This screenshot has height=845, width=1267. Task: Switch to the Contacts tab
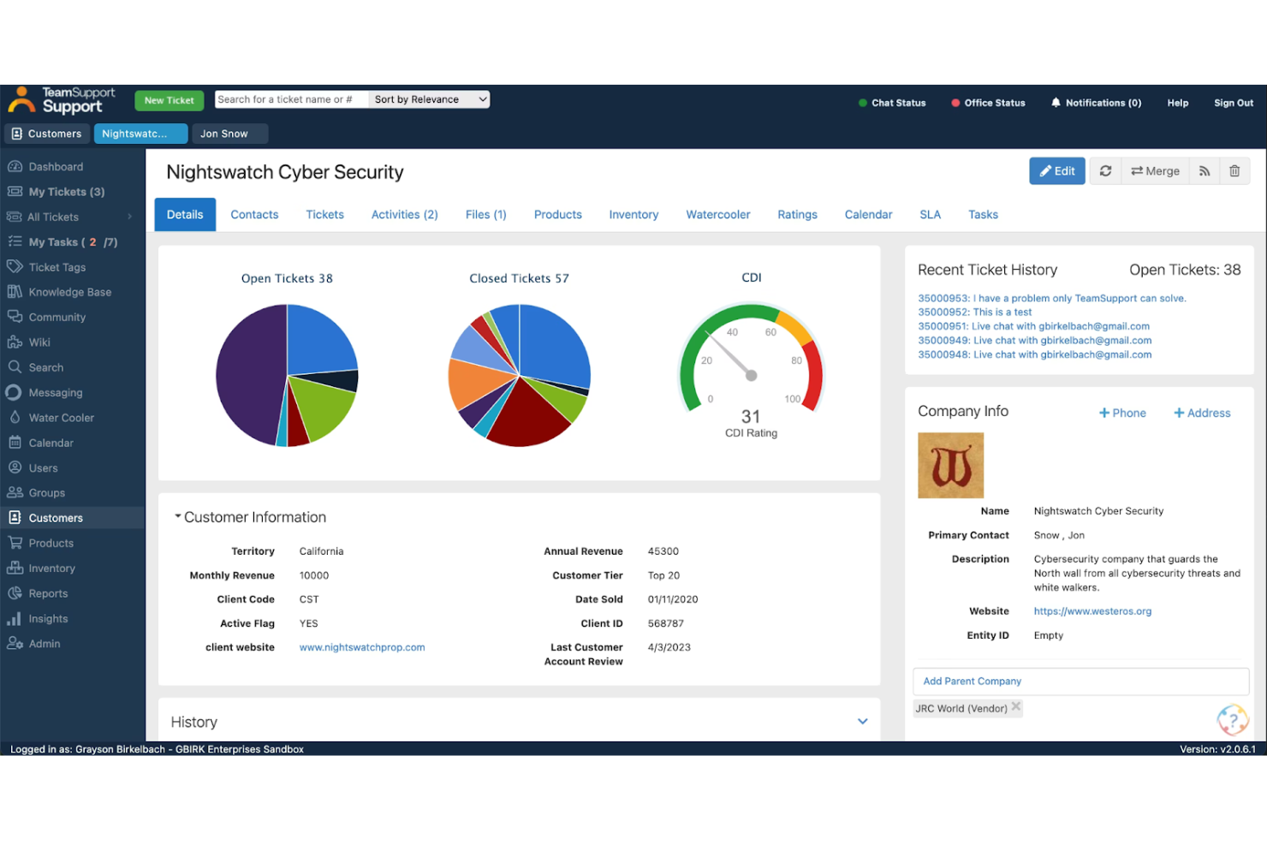coord(254,215)
